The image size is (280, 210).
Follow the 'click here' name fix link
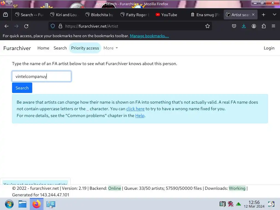point(135,109)
